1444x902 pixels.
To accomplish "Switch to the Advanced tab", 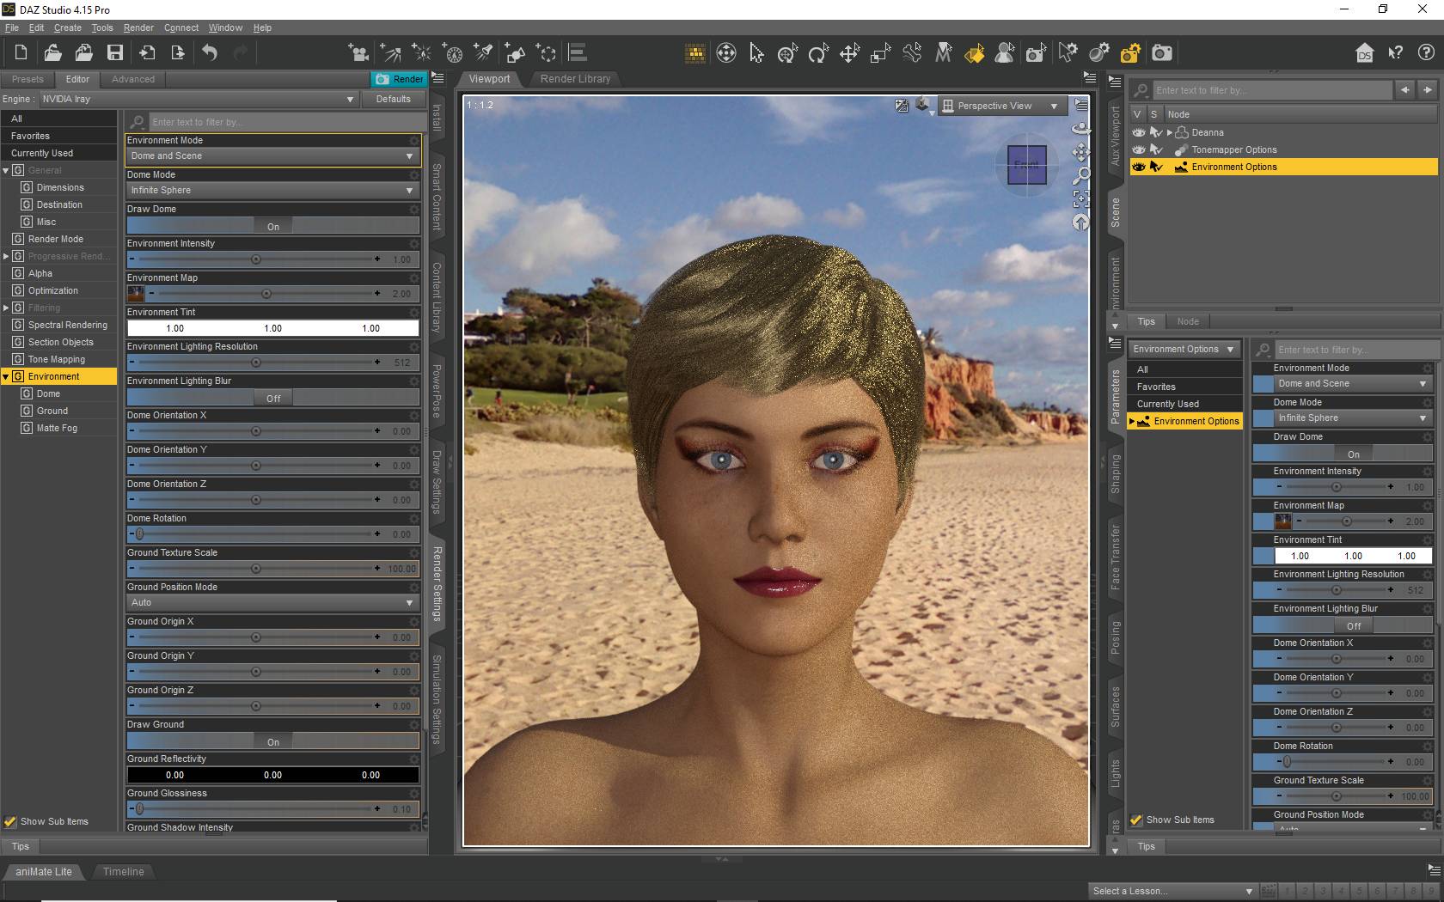I will click(x=133, y=79).
